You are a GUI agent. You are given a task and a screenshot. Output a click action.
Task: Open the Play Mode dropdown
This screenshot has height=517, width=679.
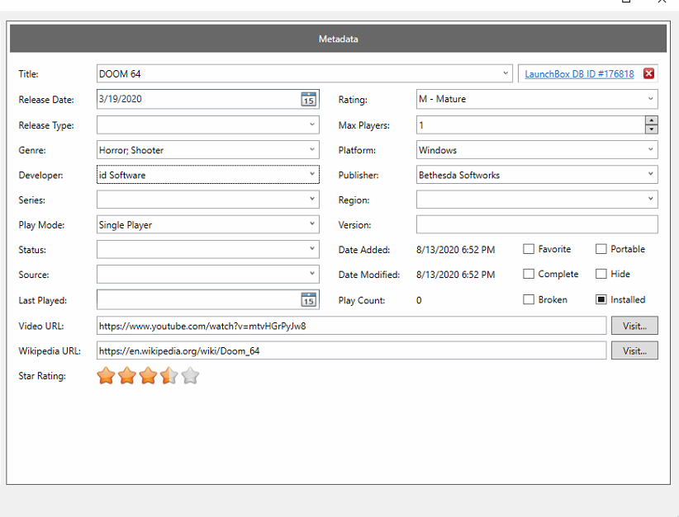click(x=311, y=224)
